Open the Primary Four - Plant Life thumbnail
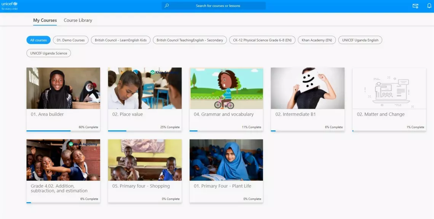 point(226,160)
